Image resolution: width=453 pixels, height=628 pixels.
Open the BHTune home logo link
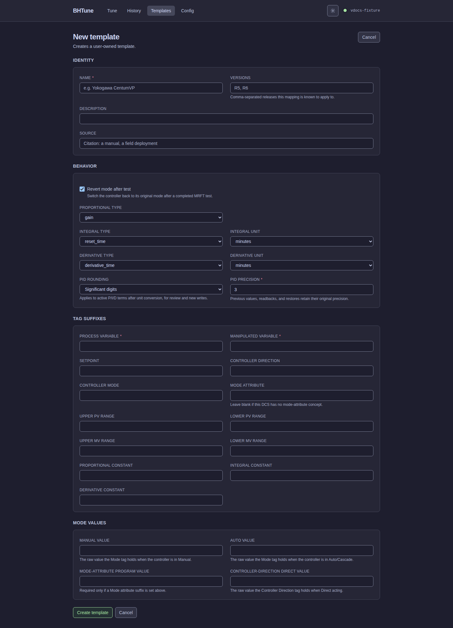coord(83,11)
